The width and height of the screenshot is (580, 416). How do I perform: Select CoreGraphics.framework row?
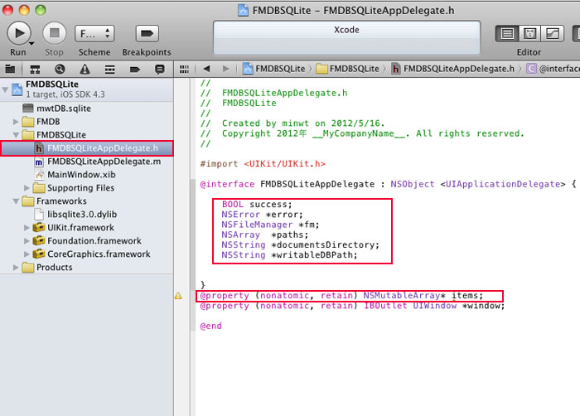click(86, 254)
